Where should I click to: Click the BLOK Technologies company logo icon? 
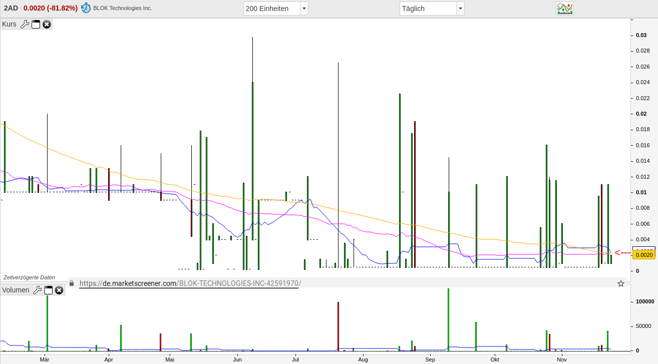tap(85, 8)
